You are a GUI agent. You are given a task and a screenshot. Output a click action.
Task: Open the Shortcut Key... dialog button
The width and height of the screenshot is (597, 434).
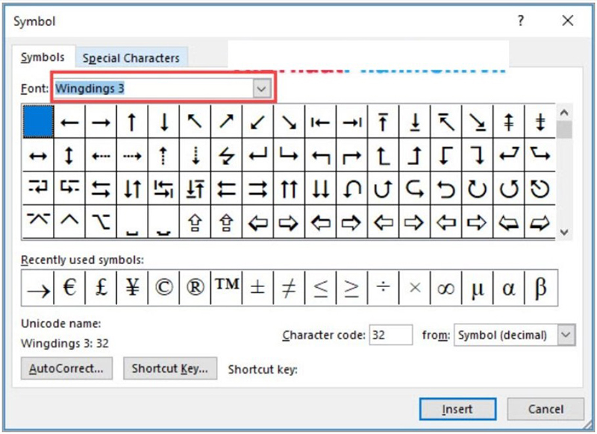(170, 368)
